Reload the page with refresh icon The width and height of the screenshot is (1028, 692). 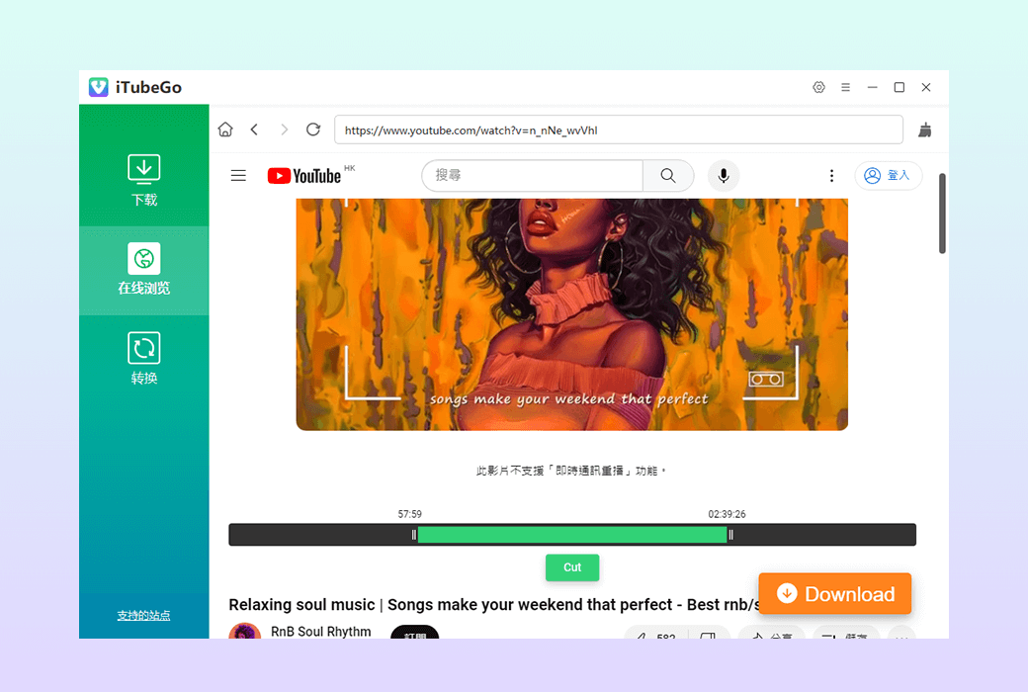(x=313, y=130)
